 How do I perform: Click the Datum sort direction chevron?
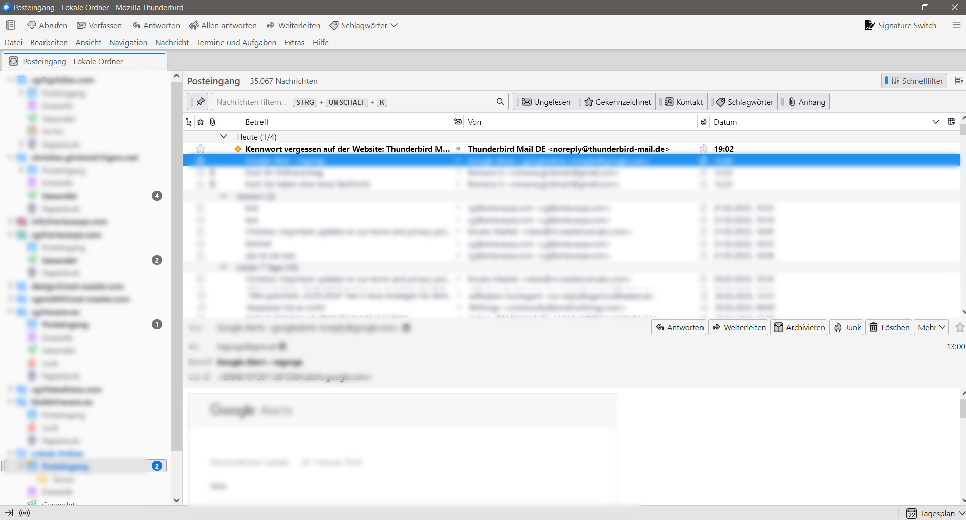coord(935,122)
